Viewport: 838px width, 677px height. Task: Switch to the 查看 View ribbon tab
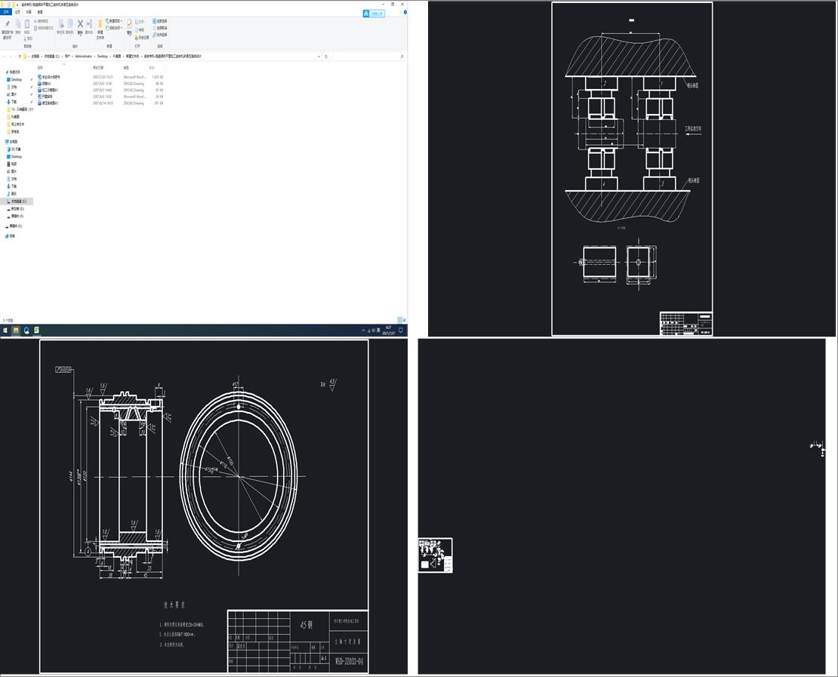point(40,12)
